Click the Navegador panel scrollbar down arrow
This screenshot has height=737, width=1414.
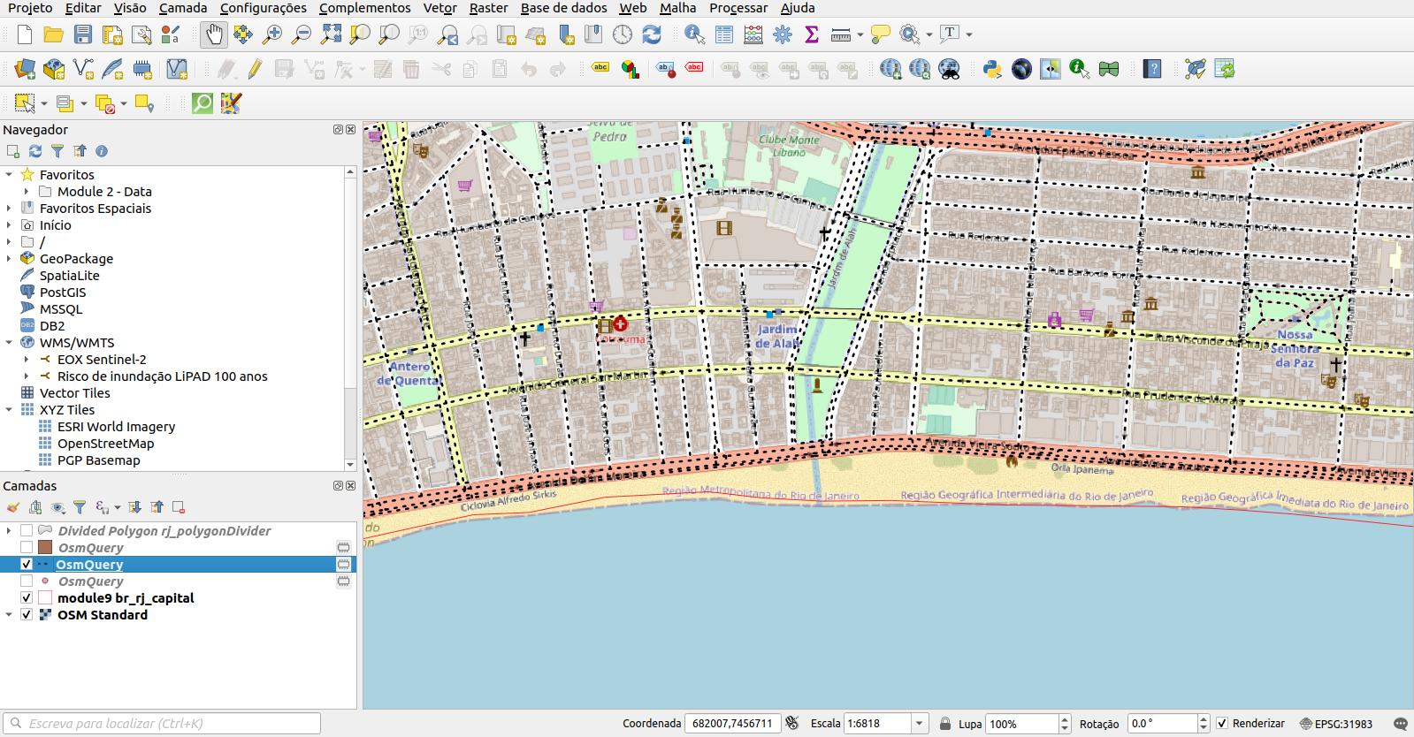[350, 465]
